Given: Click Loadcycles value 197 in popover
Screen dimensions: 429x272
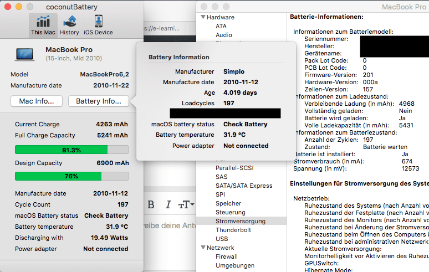Looking at the screenshot, I should coord(229,103).
